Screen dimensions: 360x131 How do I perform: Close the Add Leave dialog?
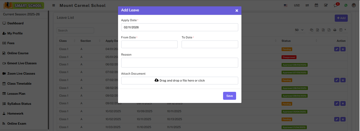pos(237,11)
